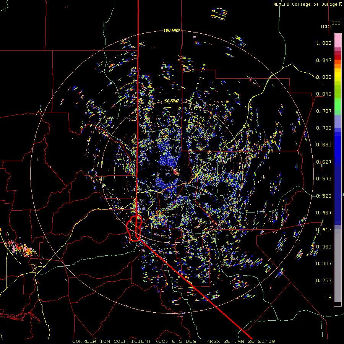The width and height of the screenshot is (344, 344).
Task: Click the TH threshold label
Action: click(328, 298)
